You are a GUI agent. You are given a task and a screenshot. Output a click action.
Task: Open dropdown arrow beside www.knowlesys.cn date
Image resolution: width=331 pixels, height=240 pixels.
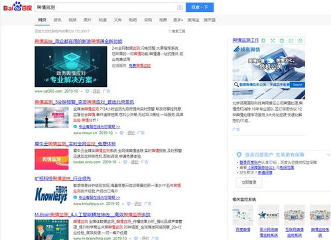(123, 204)
